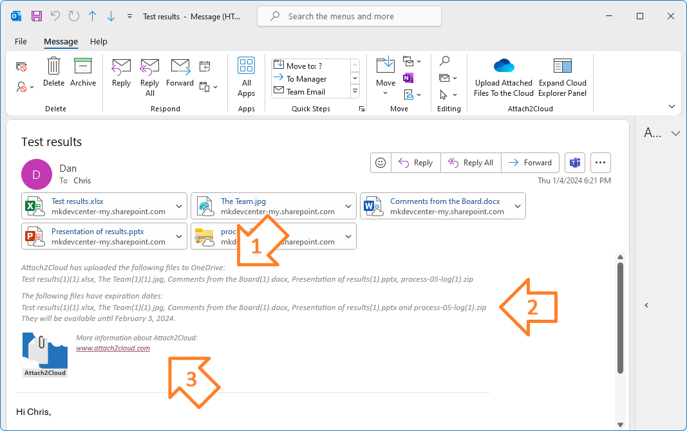Viewport: 687px width, 431px height.
Task: Open the more actions ellipsis button
Action: [600, 163]
